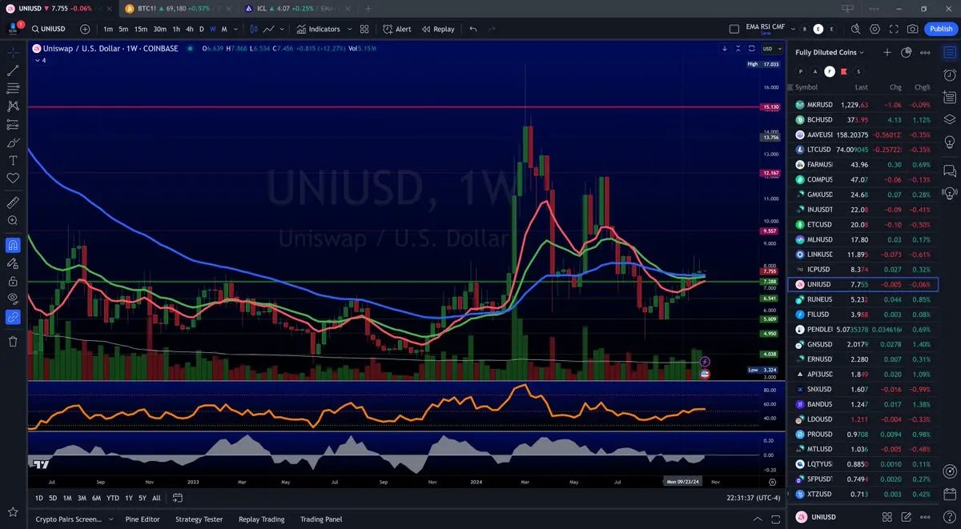Screen dimensions: 961x529
Task: Start bar Replay mode
Action: [438, 29]
